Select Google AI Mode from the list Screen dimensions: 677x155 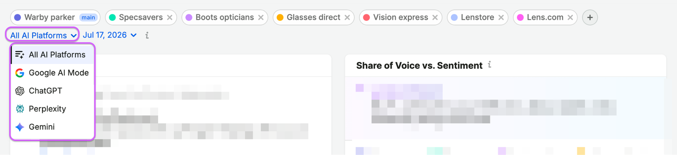click(x=52, y=73)
